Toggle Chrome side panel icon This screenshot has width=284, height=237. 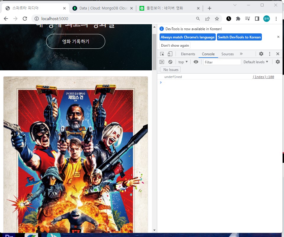pyautogui.click(x=257, y=18)
